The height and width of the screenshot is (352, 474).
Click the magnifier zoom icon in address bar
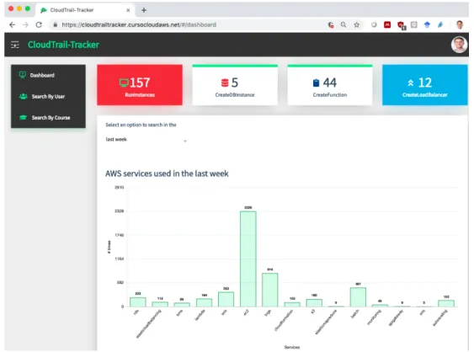point(344,24)
